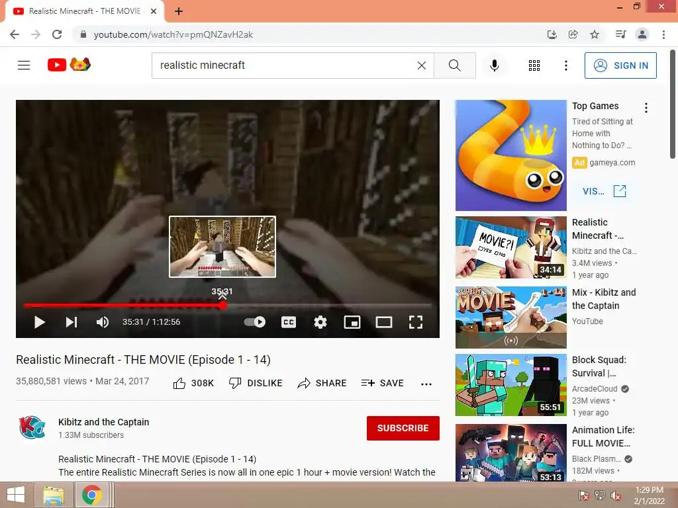Activate the miniplayer

click(352, 322)
